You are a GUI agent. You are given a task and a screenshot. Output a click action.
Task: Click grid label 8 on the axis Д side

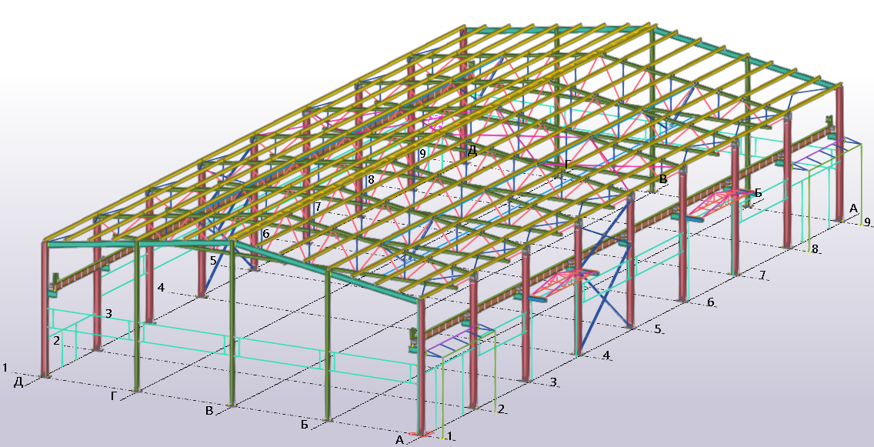[371, 180]
